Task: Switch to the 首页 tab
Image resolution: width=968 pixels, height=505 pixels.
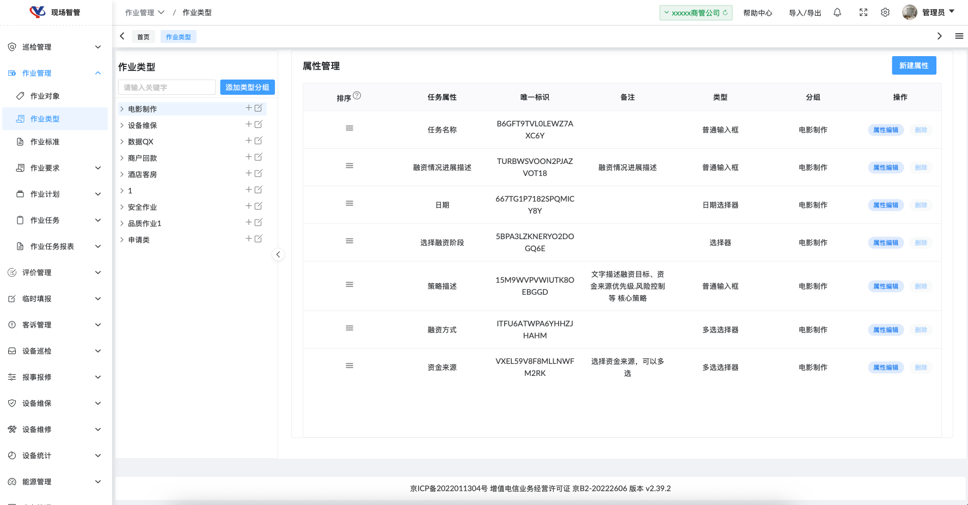Action: [x=143, y=36]
